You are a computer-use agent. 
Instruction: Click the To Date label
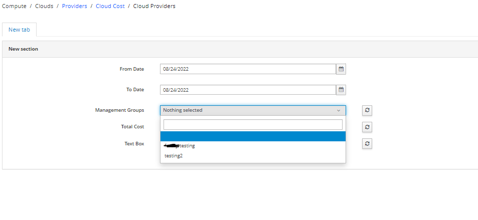[135, 90]
